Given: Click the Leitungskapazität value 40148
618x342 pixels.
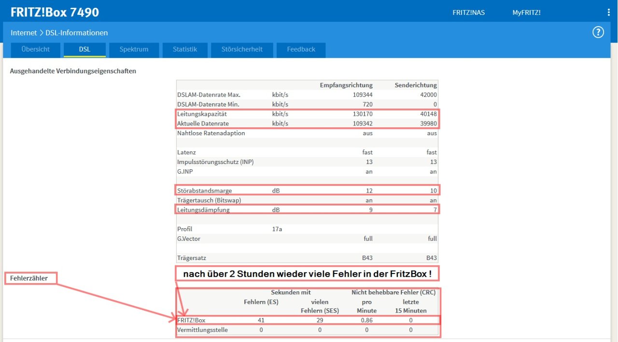Looking at the screenshot, I should point(429,114).
